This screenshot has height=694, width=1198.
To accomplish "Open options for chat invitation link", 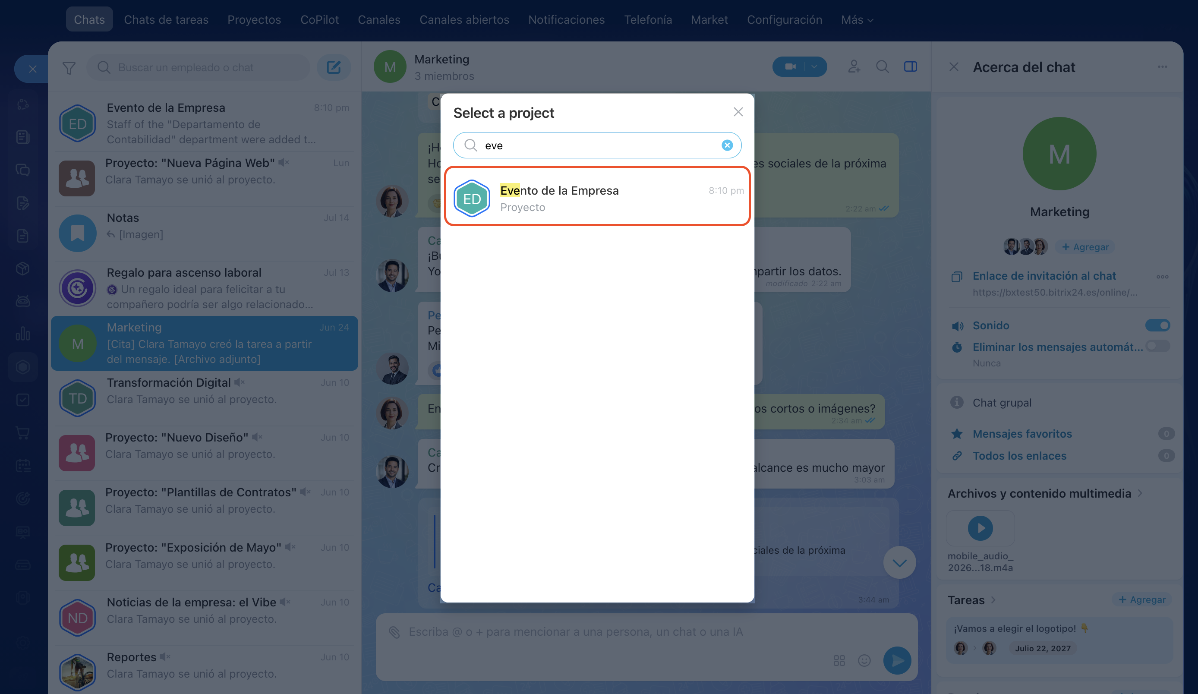I will tap(1162, 277).
